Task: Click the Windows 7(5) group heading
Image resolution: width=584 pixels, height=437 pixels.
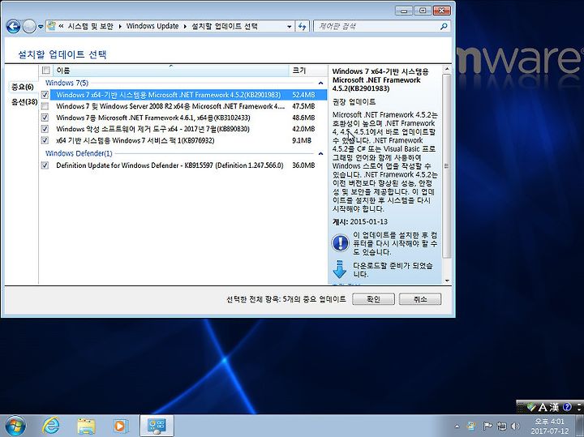Action: 67,83
